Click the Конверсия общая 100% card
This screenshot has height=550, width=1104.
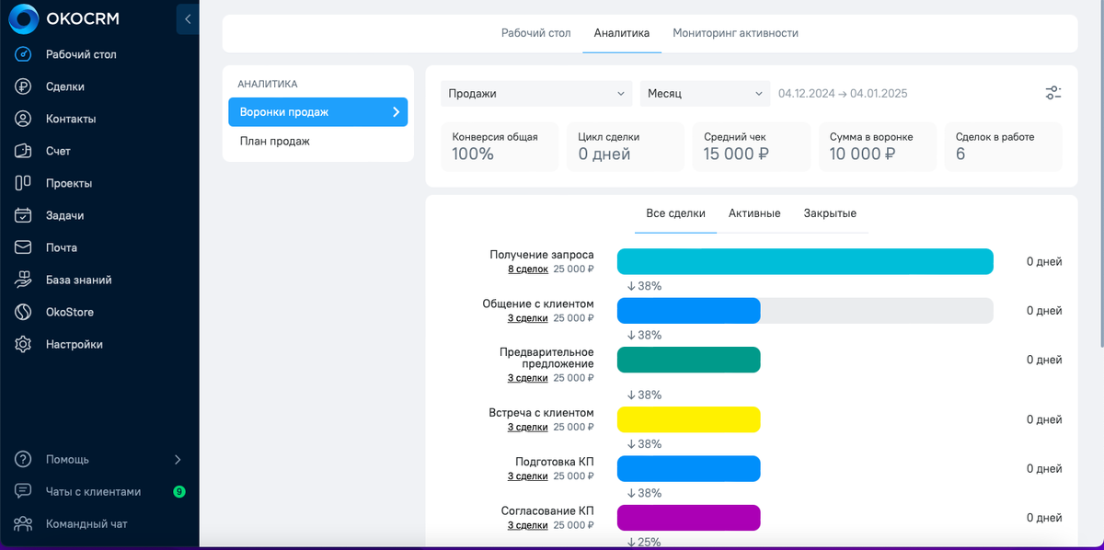coord(500,146)
